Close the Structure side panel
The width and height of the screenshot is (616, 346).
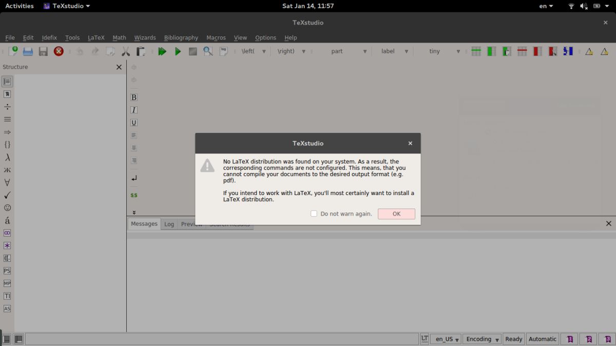click(x=119, y=67)
